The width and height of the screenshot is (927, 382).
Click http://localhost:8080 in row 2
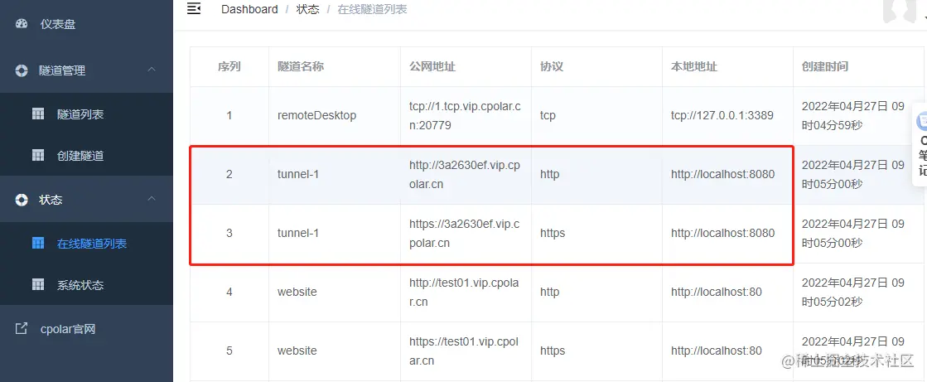click(722, 175)
